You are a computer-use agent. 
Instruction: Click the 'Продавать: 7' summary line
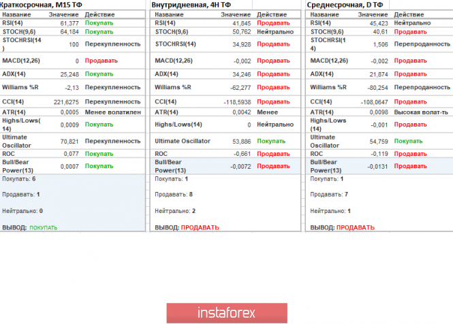click(329, 195)
